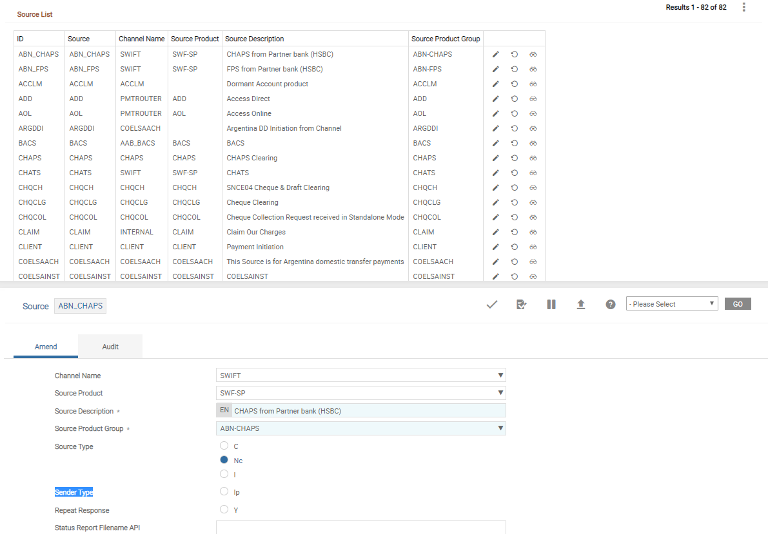Expand the Channel Name dropdown
Viewport: 768px width, 534px height.
361,376
